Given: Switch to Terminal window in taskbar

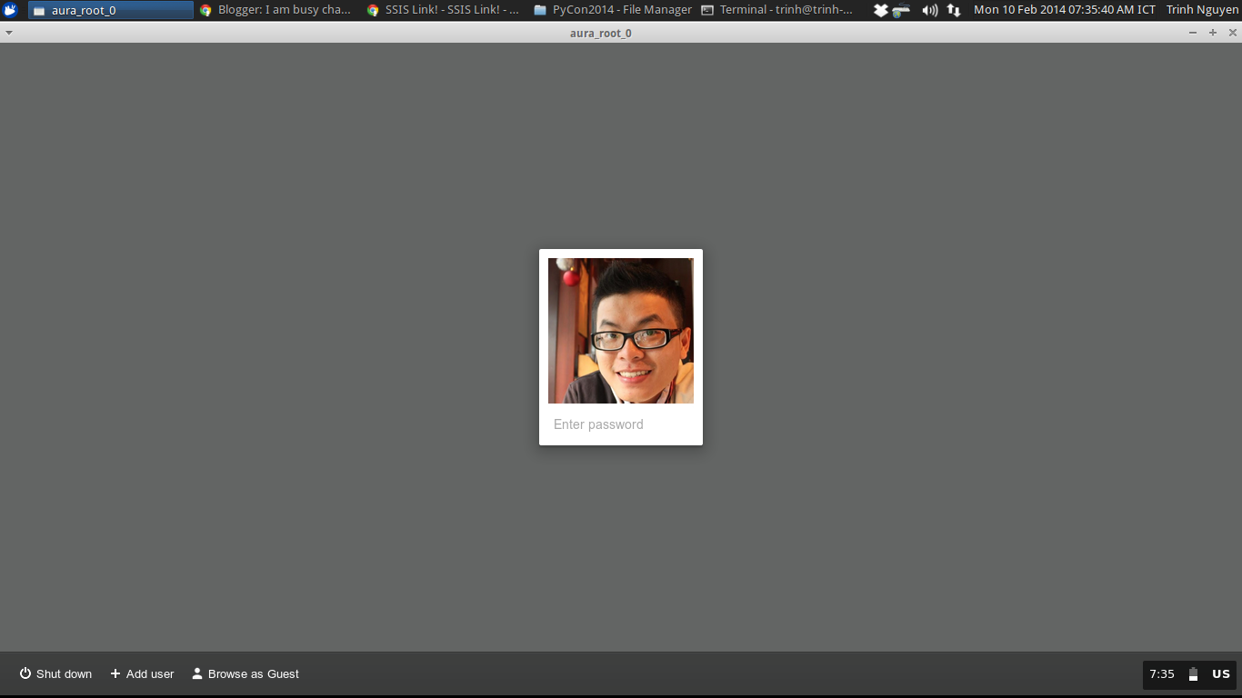Looking at the screenshot, I should point(778,10).
